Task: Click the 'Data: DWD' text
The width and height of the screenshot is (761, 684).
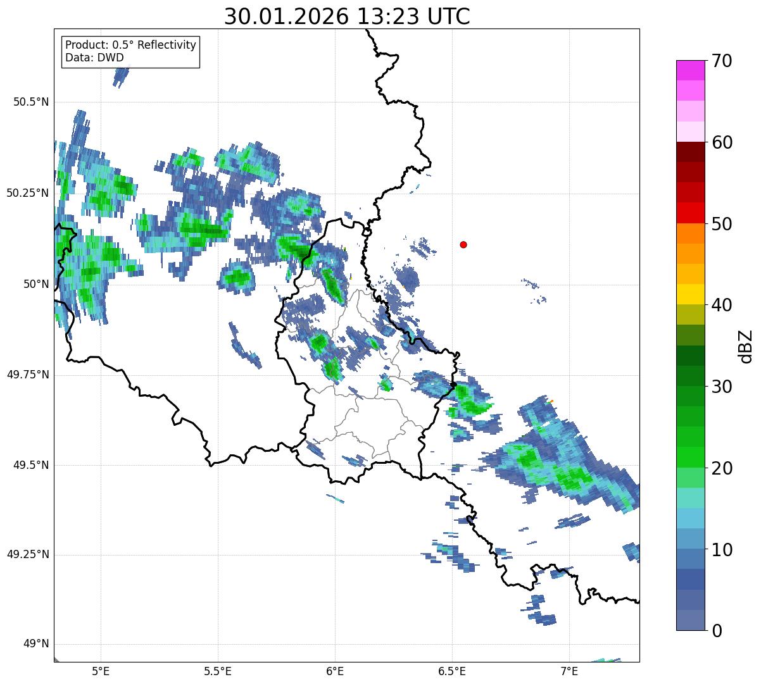Action: pyautogui.click(x=94, y=58)
